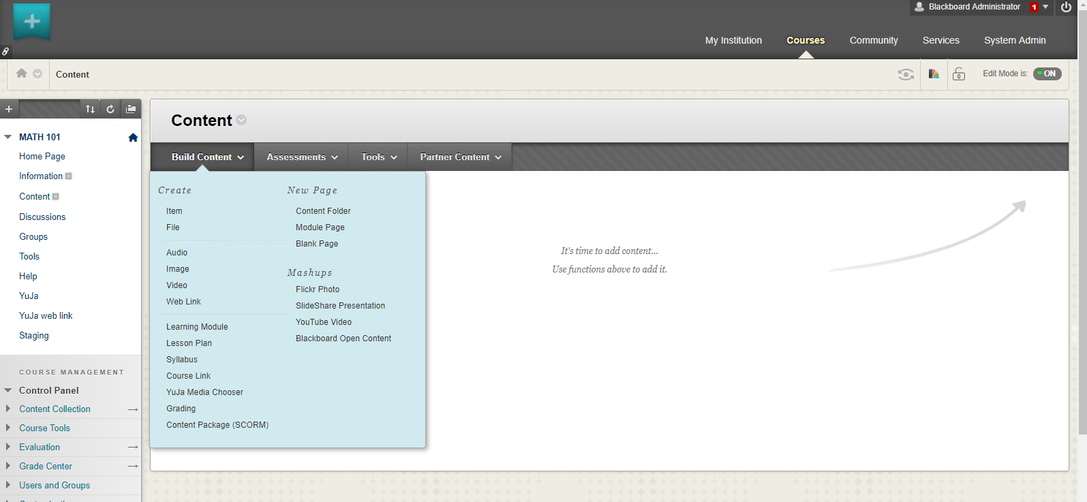Click the arrow icon beside Content Collection
Screen dimensions: 1087x502
pos(133,409)
